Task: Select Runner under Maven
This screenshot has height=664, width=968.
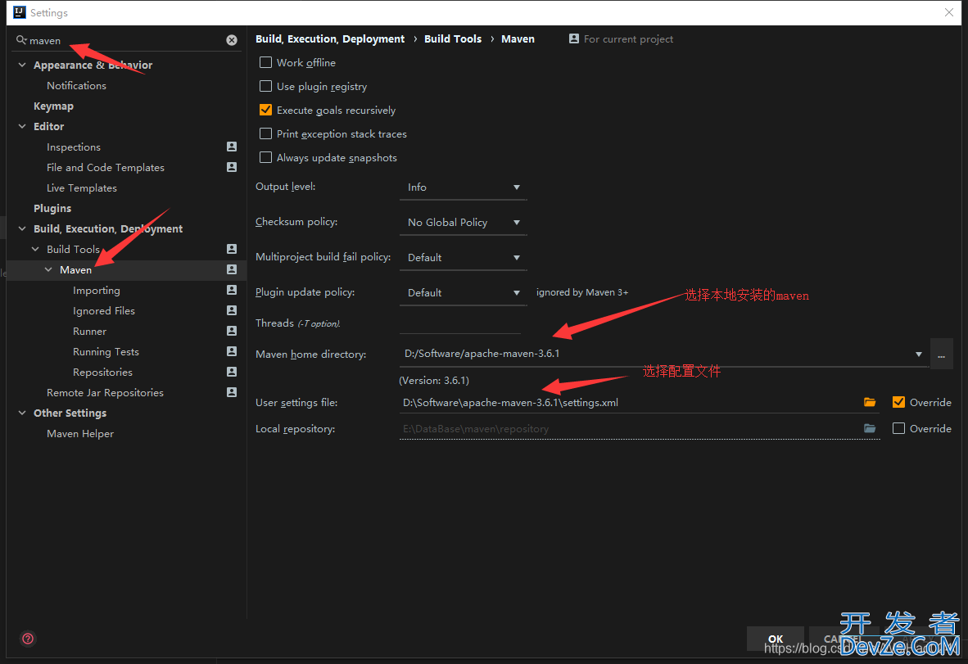Action: 89,332
